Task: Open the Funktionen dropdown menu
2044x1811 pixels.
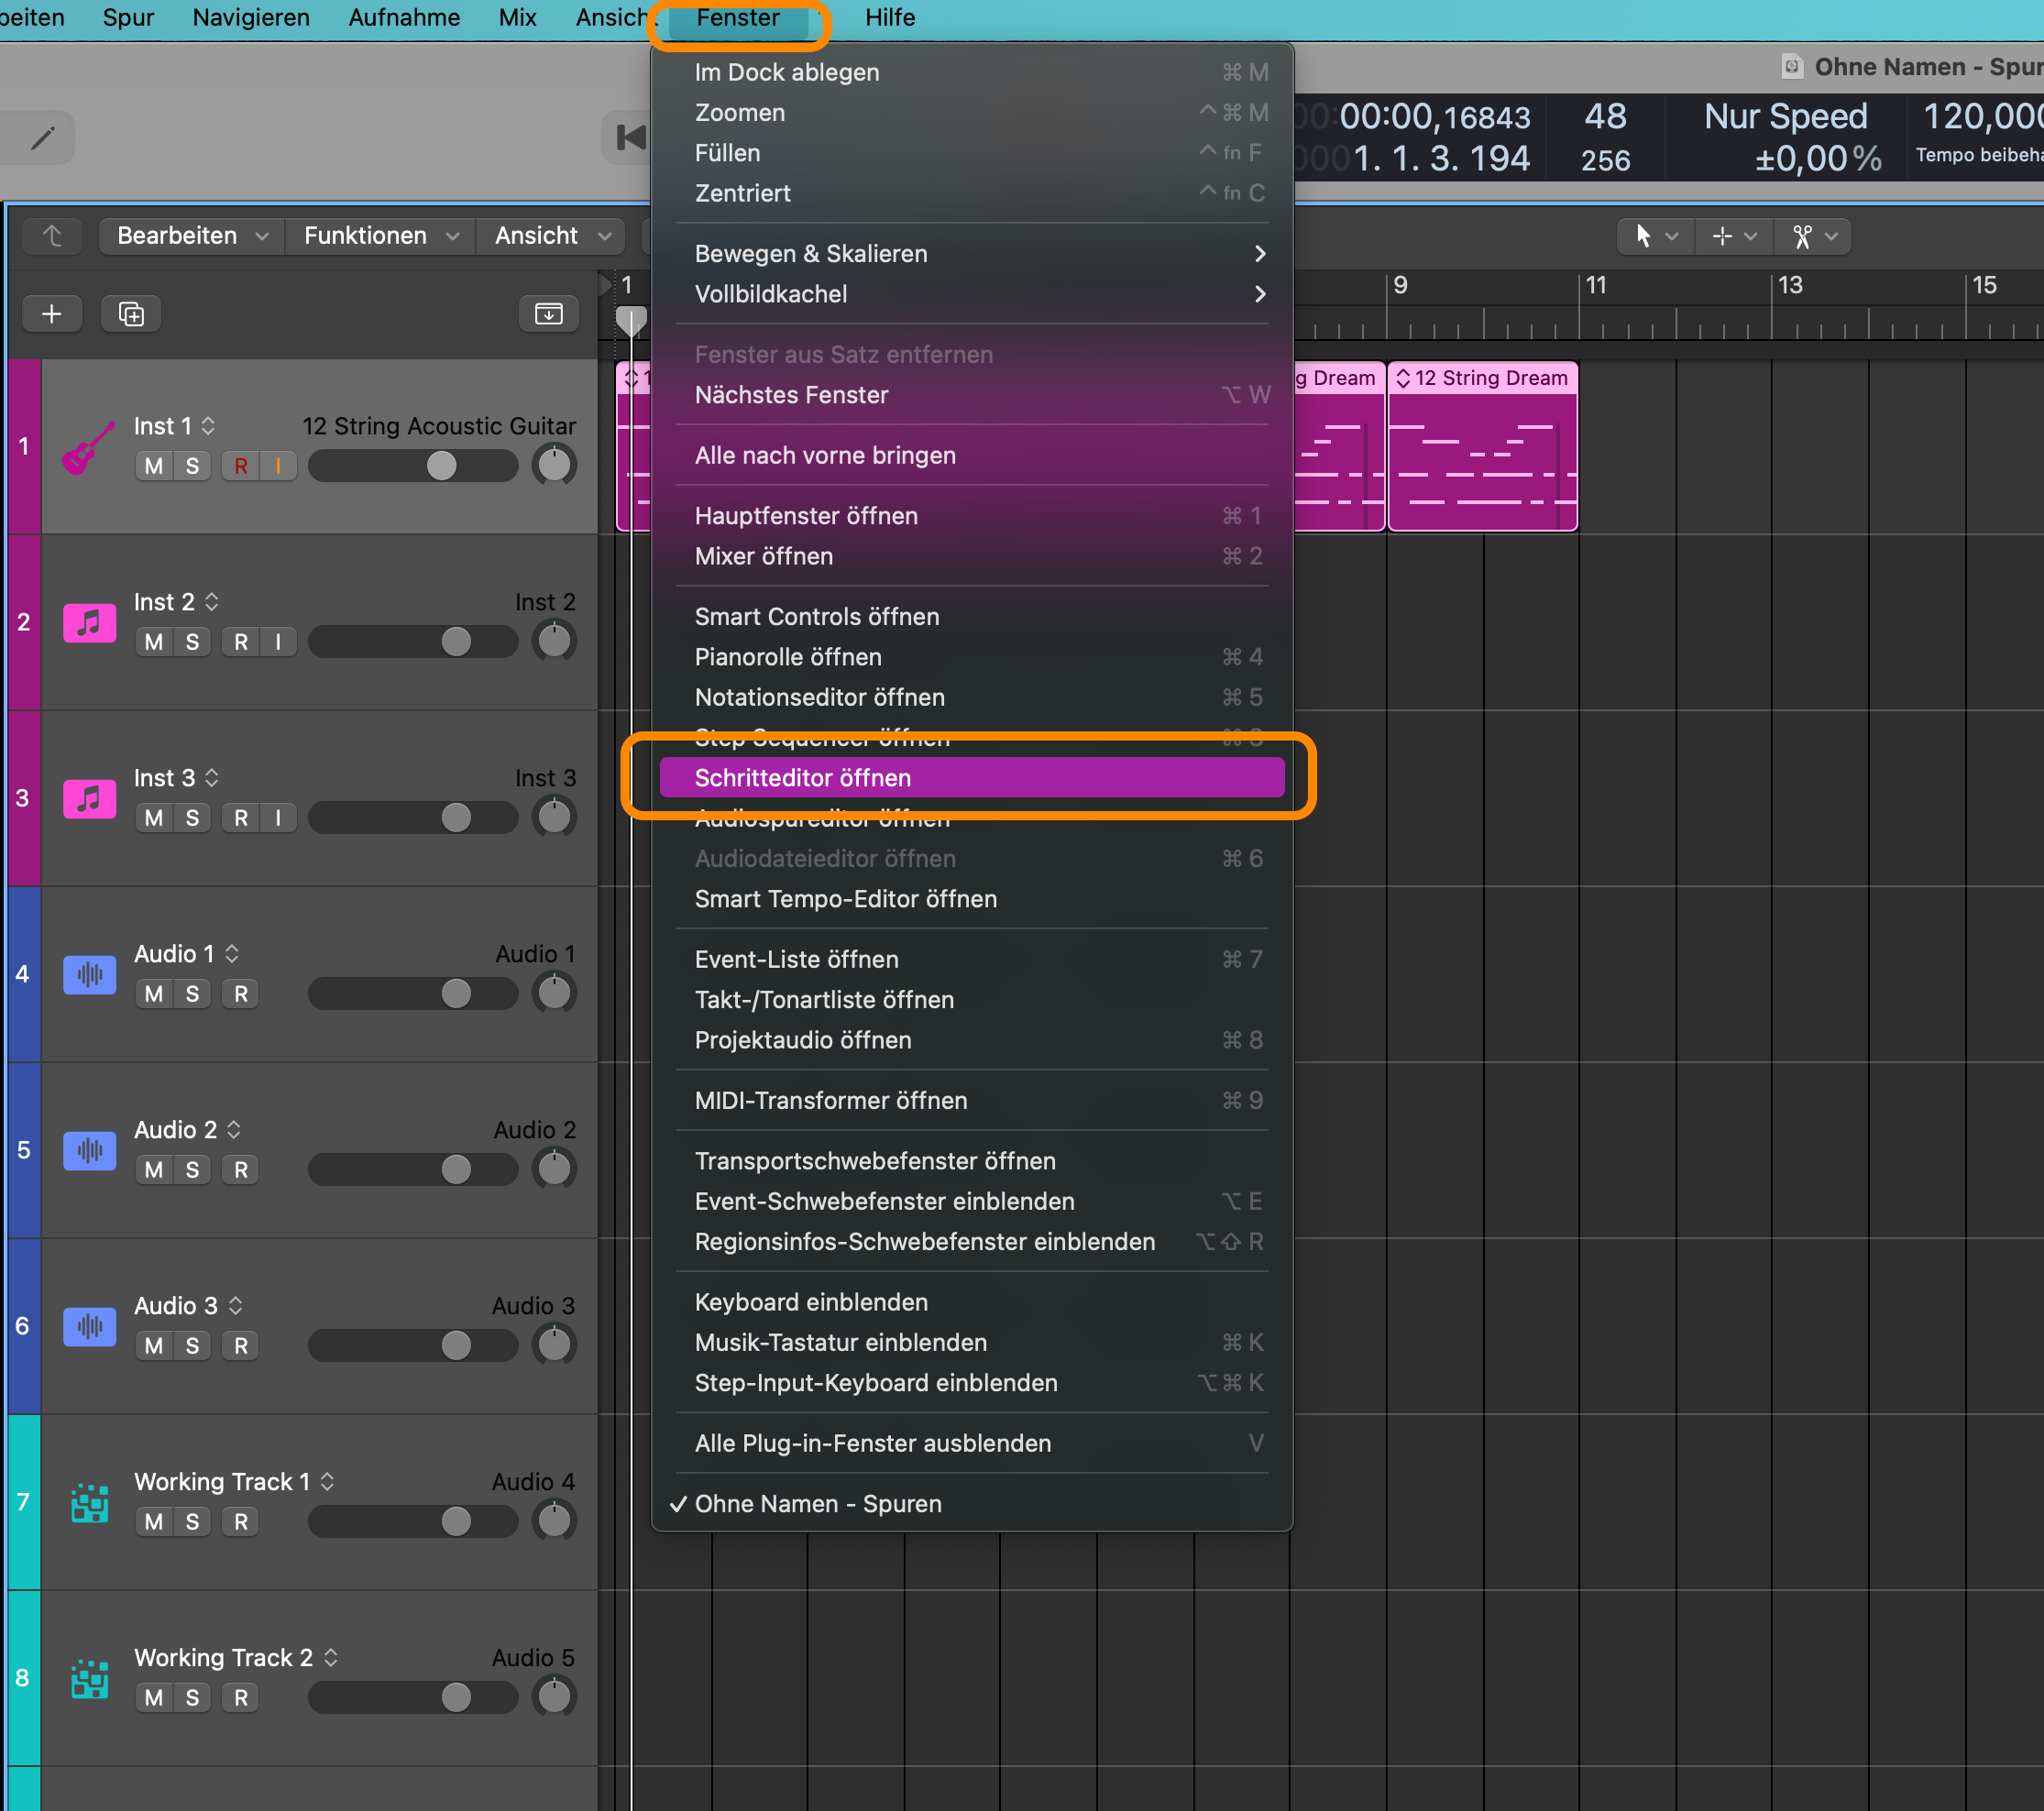Action: point(381,236)
